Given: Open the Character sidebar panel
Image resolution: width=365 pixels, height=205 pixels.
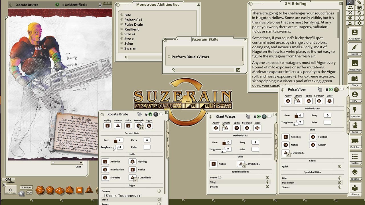Looking at the screenshot, I should click(354, 34).
